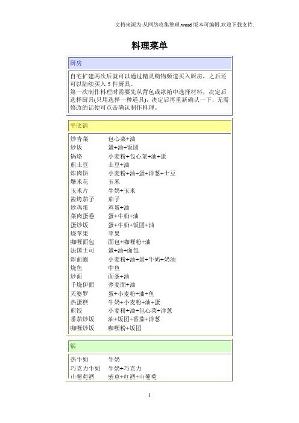Click ingredients 油+饭团+番茄+洋葱

134,319
